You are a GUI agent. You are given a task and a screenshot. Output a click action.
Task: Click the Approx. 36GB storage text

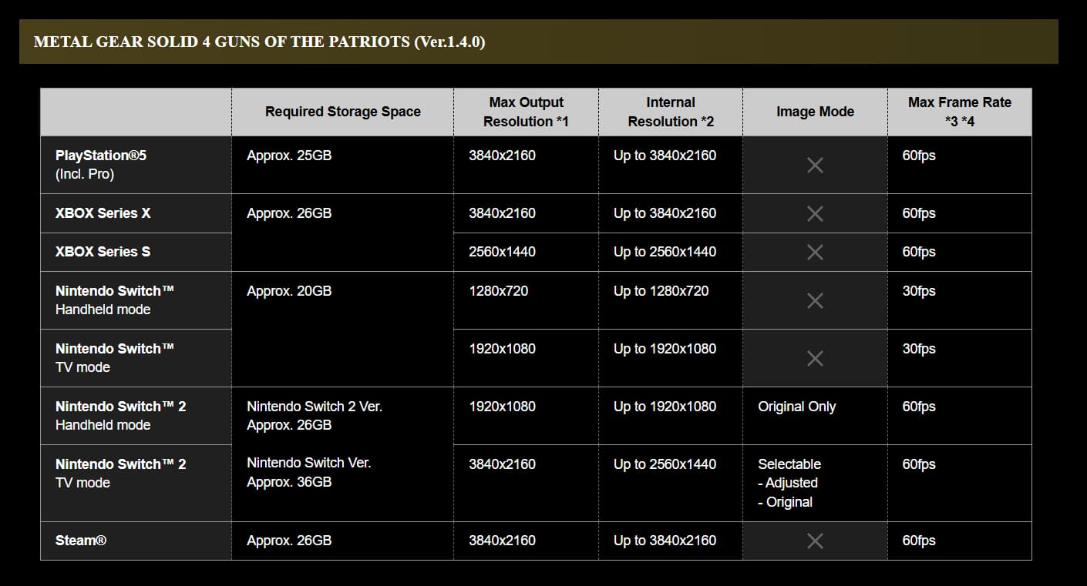coord(289,482)
